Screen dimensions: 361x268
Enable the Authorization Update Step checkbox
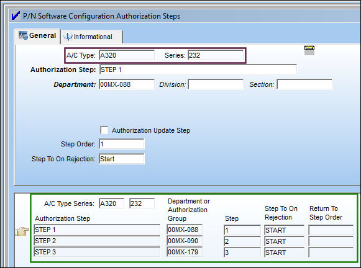(x=104, y=130)
